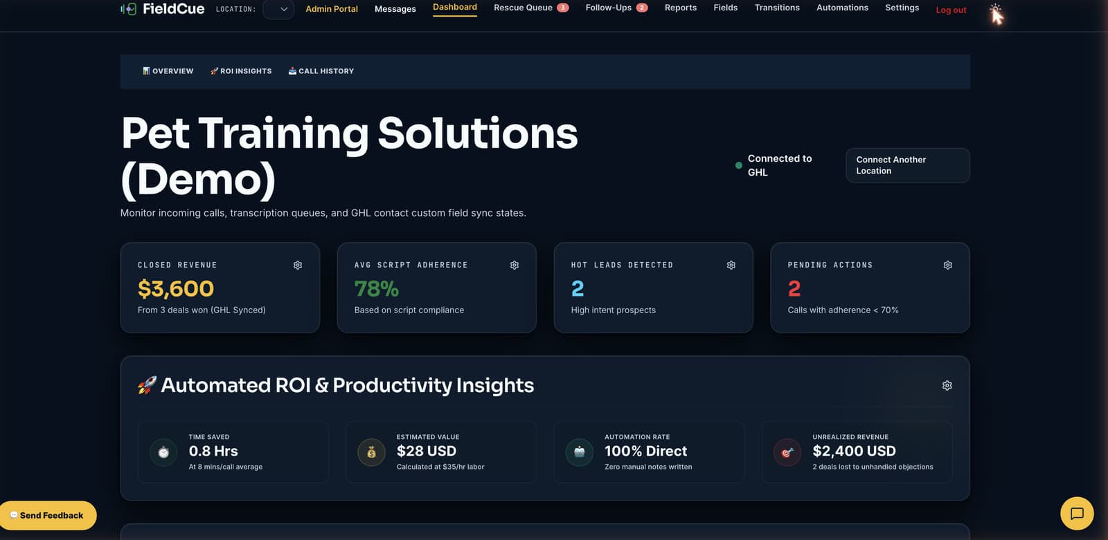Click the $2,400 USD unrealized revenue
Screen dimensions: 1108x540
pyautogui.click(x=855, y=451)
